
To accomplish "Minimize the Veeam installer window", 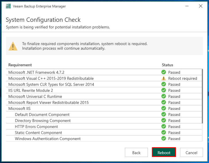I will 187,6.
